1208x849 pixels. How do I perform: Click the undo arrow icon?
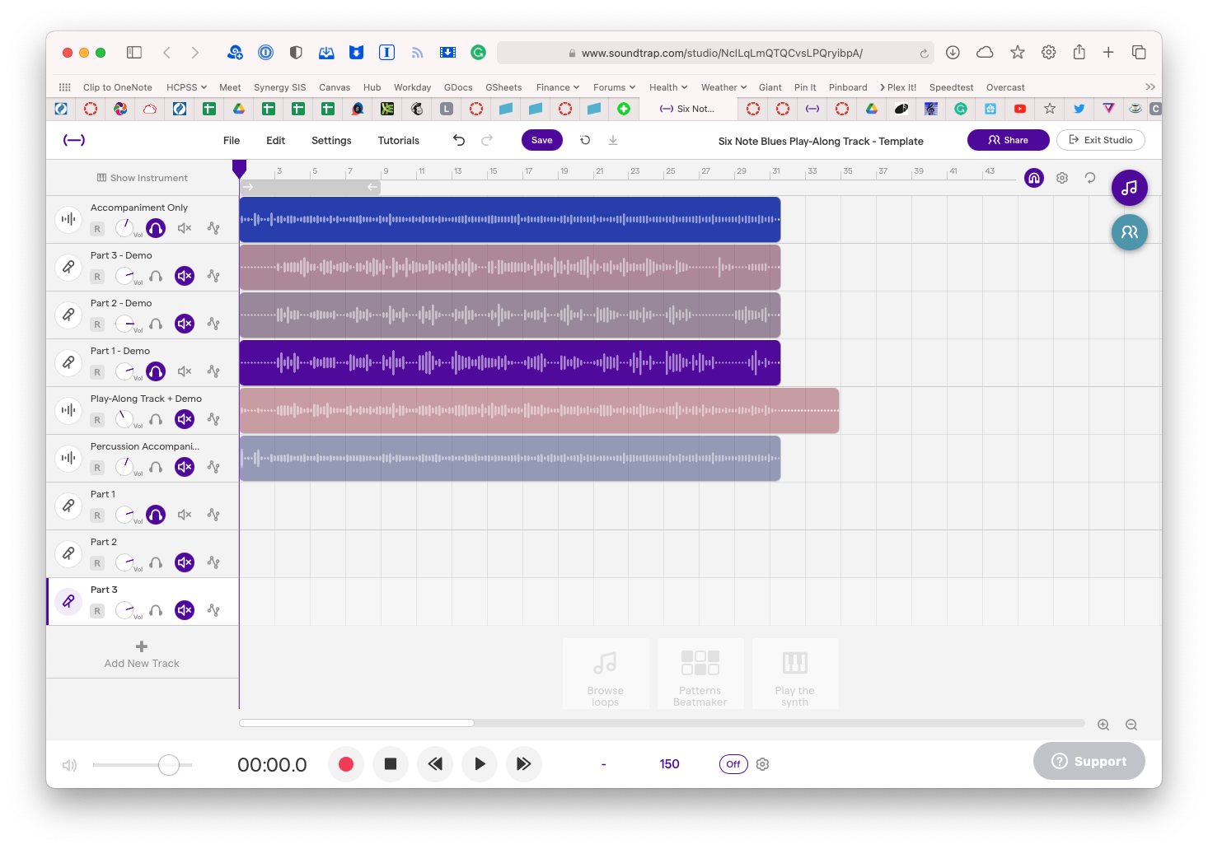[x=459, y=141]
